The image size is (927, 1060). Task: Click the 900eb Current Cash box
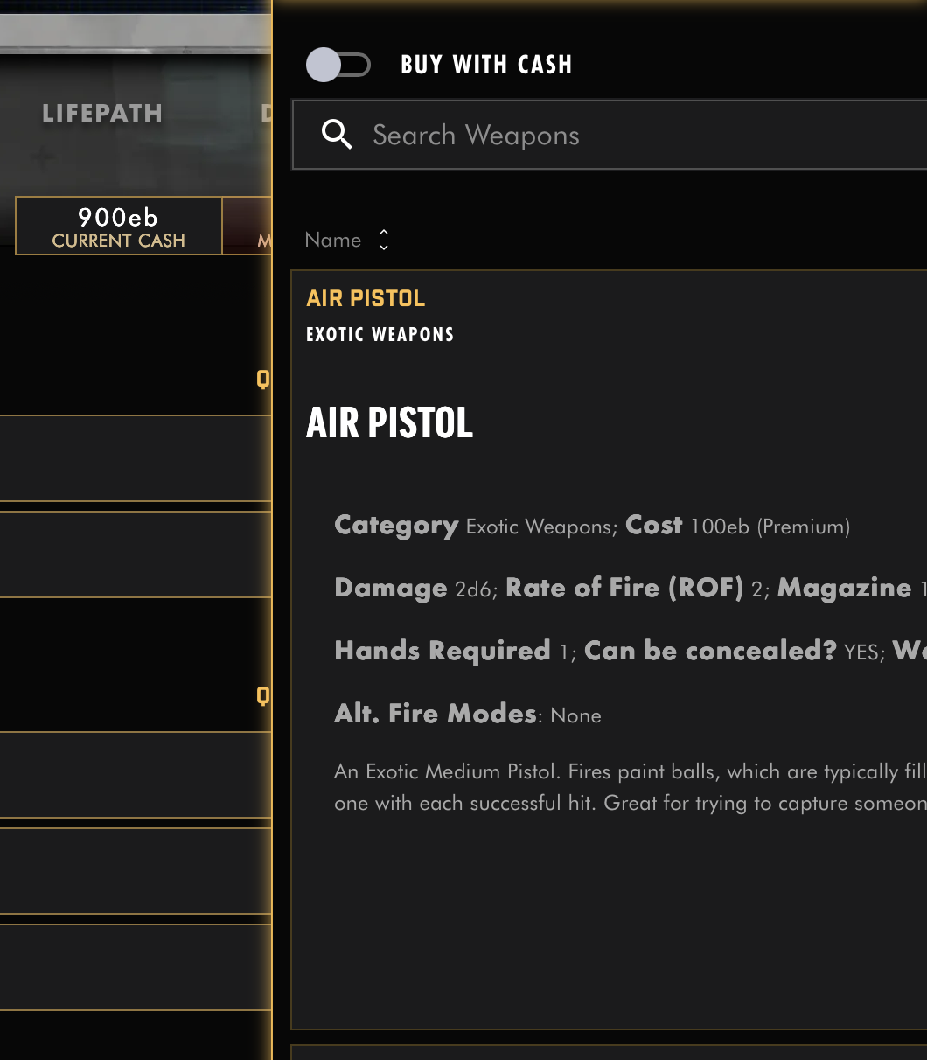click(119, 226)
